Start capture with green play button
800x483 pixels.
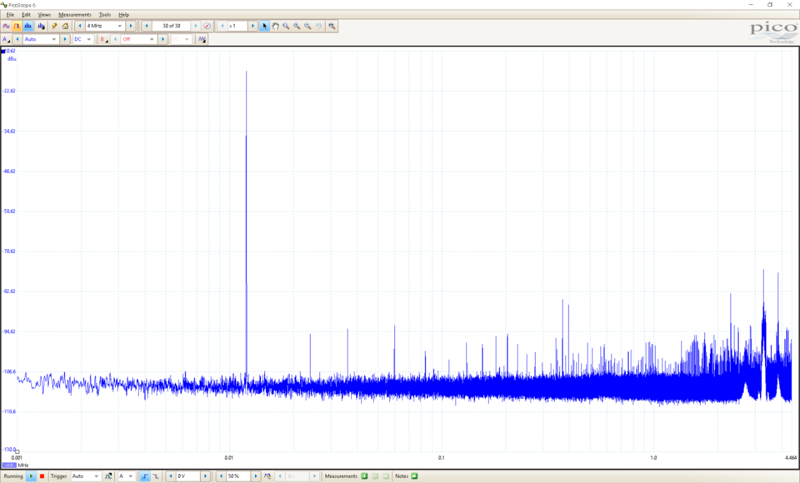click(x=31, y=476)
